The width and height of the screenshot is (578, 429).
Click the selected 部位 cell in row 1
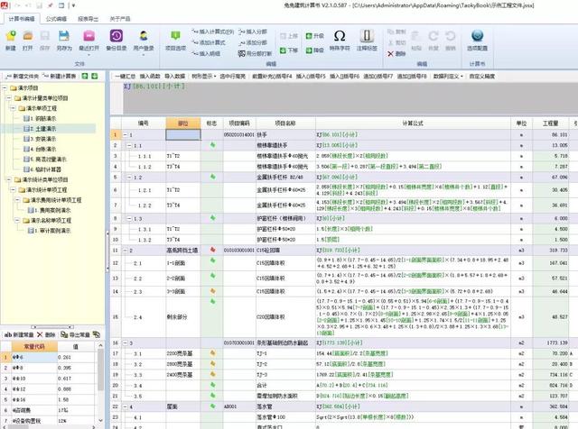183,134
